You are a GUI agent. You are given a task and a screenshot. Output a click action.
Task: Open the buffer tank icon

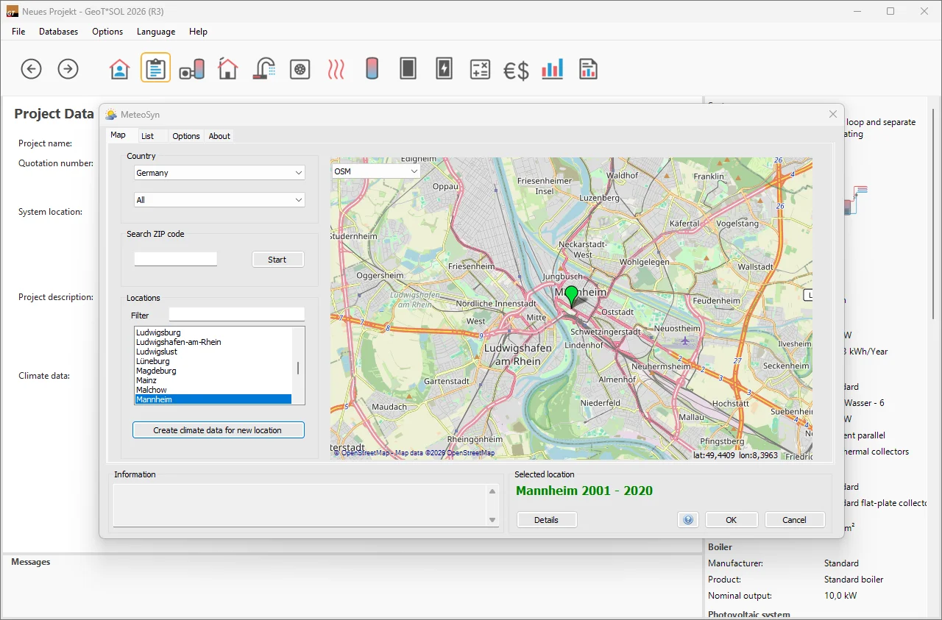click(372, 69)
